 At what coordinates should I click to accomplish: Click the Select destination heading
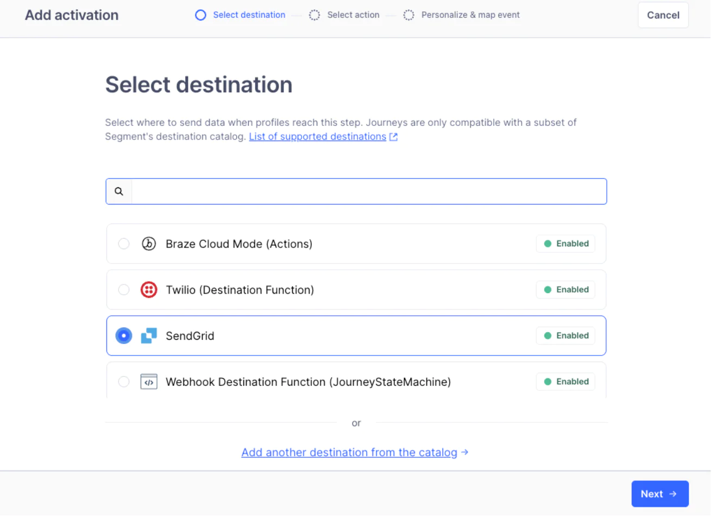click(x=199, y=85)
